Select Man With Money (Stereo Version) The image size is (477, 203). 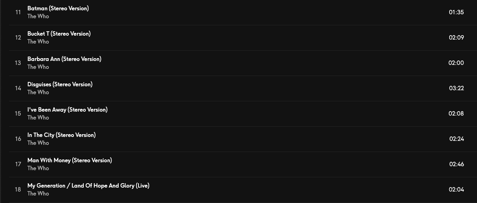(x=69, y=160)
